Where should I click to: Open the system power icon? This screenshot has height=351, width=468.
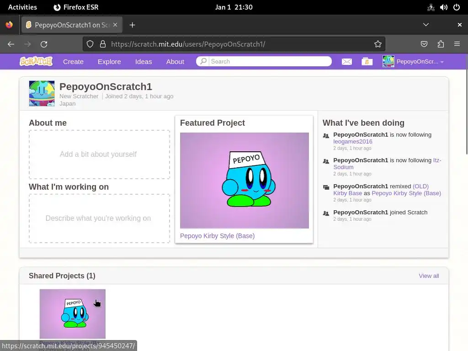tap(457, 7)
